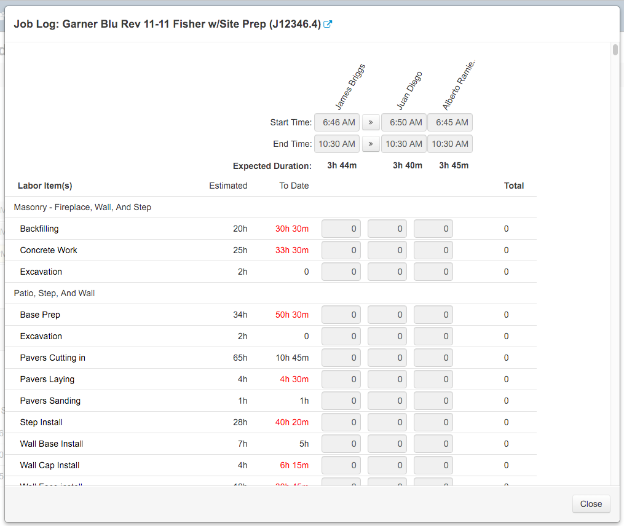Click Alberto's Step Install hours field
Image resolution: width=624 pixels, height=526 pixels.
433,422
